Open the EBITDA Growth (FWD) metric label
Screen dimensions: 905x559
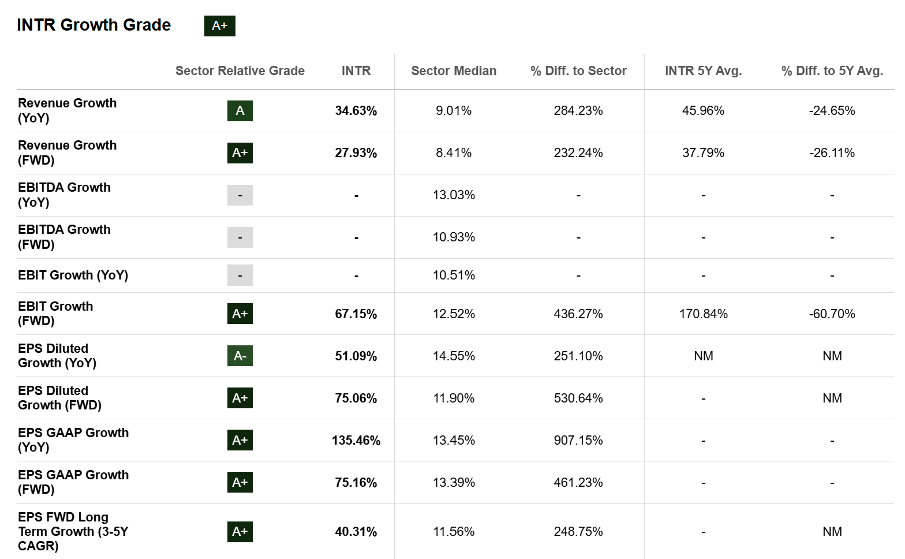point(64,237)
